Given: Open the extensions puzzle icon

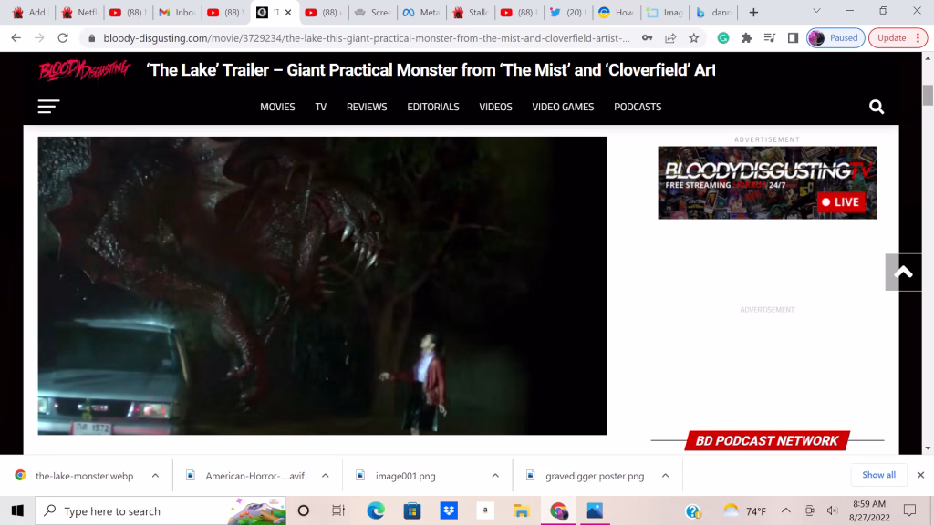Looking at the screenshot, I should pyautogui.click(x=746, y=38).
